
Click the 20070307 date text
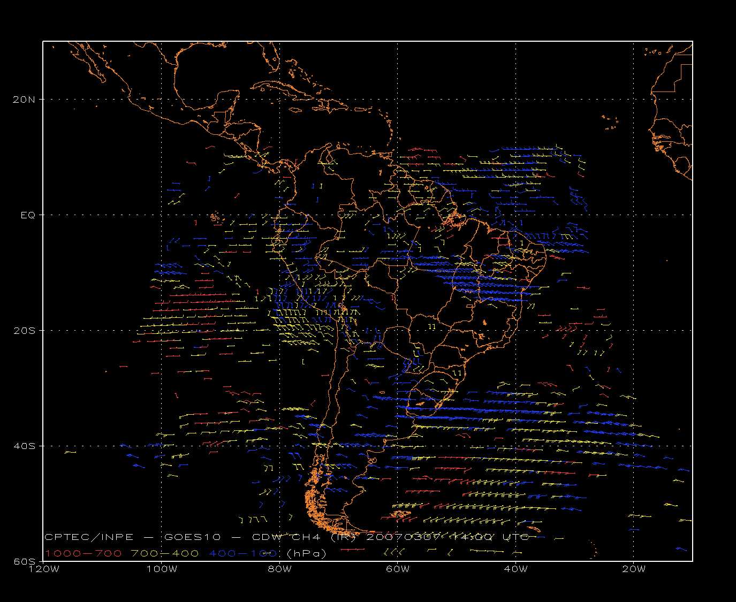404,537
